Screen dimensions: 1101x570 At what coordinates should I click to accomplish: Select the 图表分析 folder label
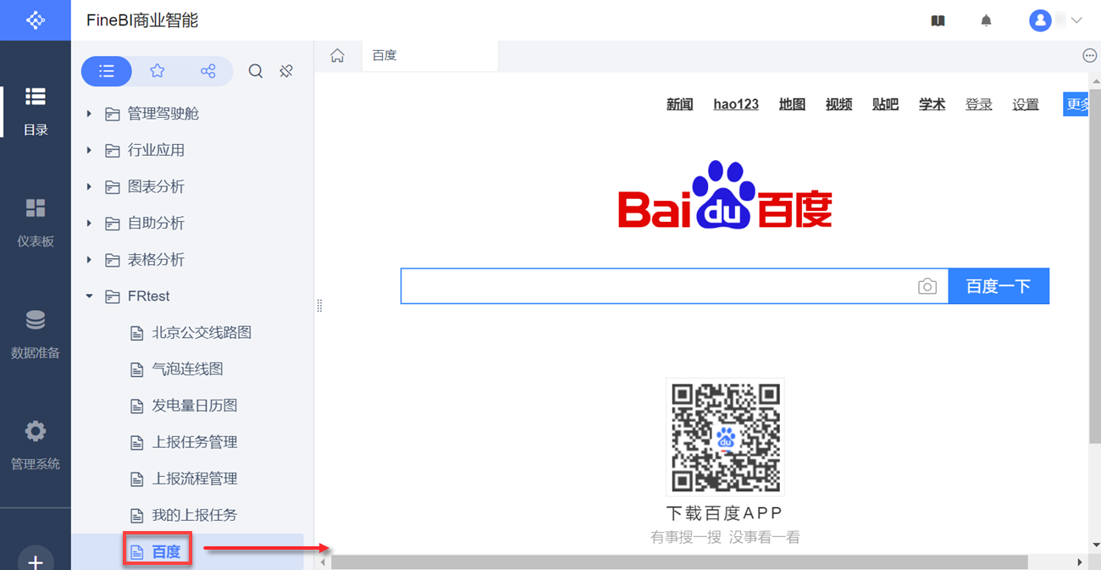[x=156, y=186]
